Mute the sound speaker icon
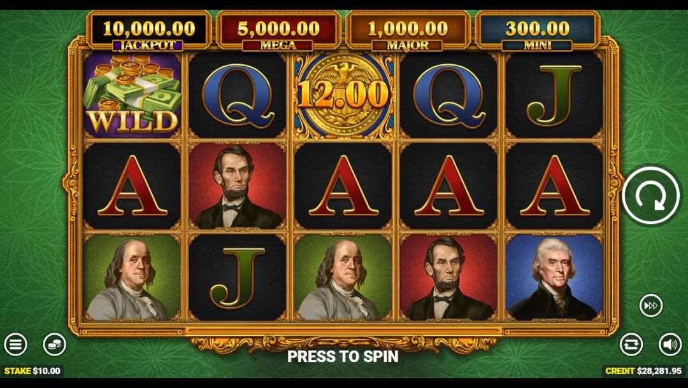This screenshot has height=388, width=688. pyautogui.click(x=670, y=344)
